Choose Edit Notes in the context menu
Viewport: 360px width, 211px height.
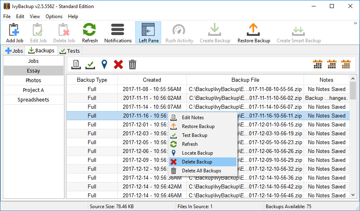click(203, 118)
